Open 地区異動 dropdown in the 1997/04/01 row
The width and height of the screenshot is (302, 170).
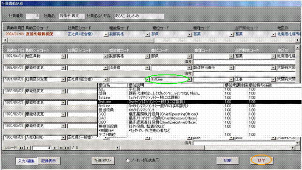63,57
